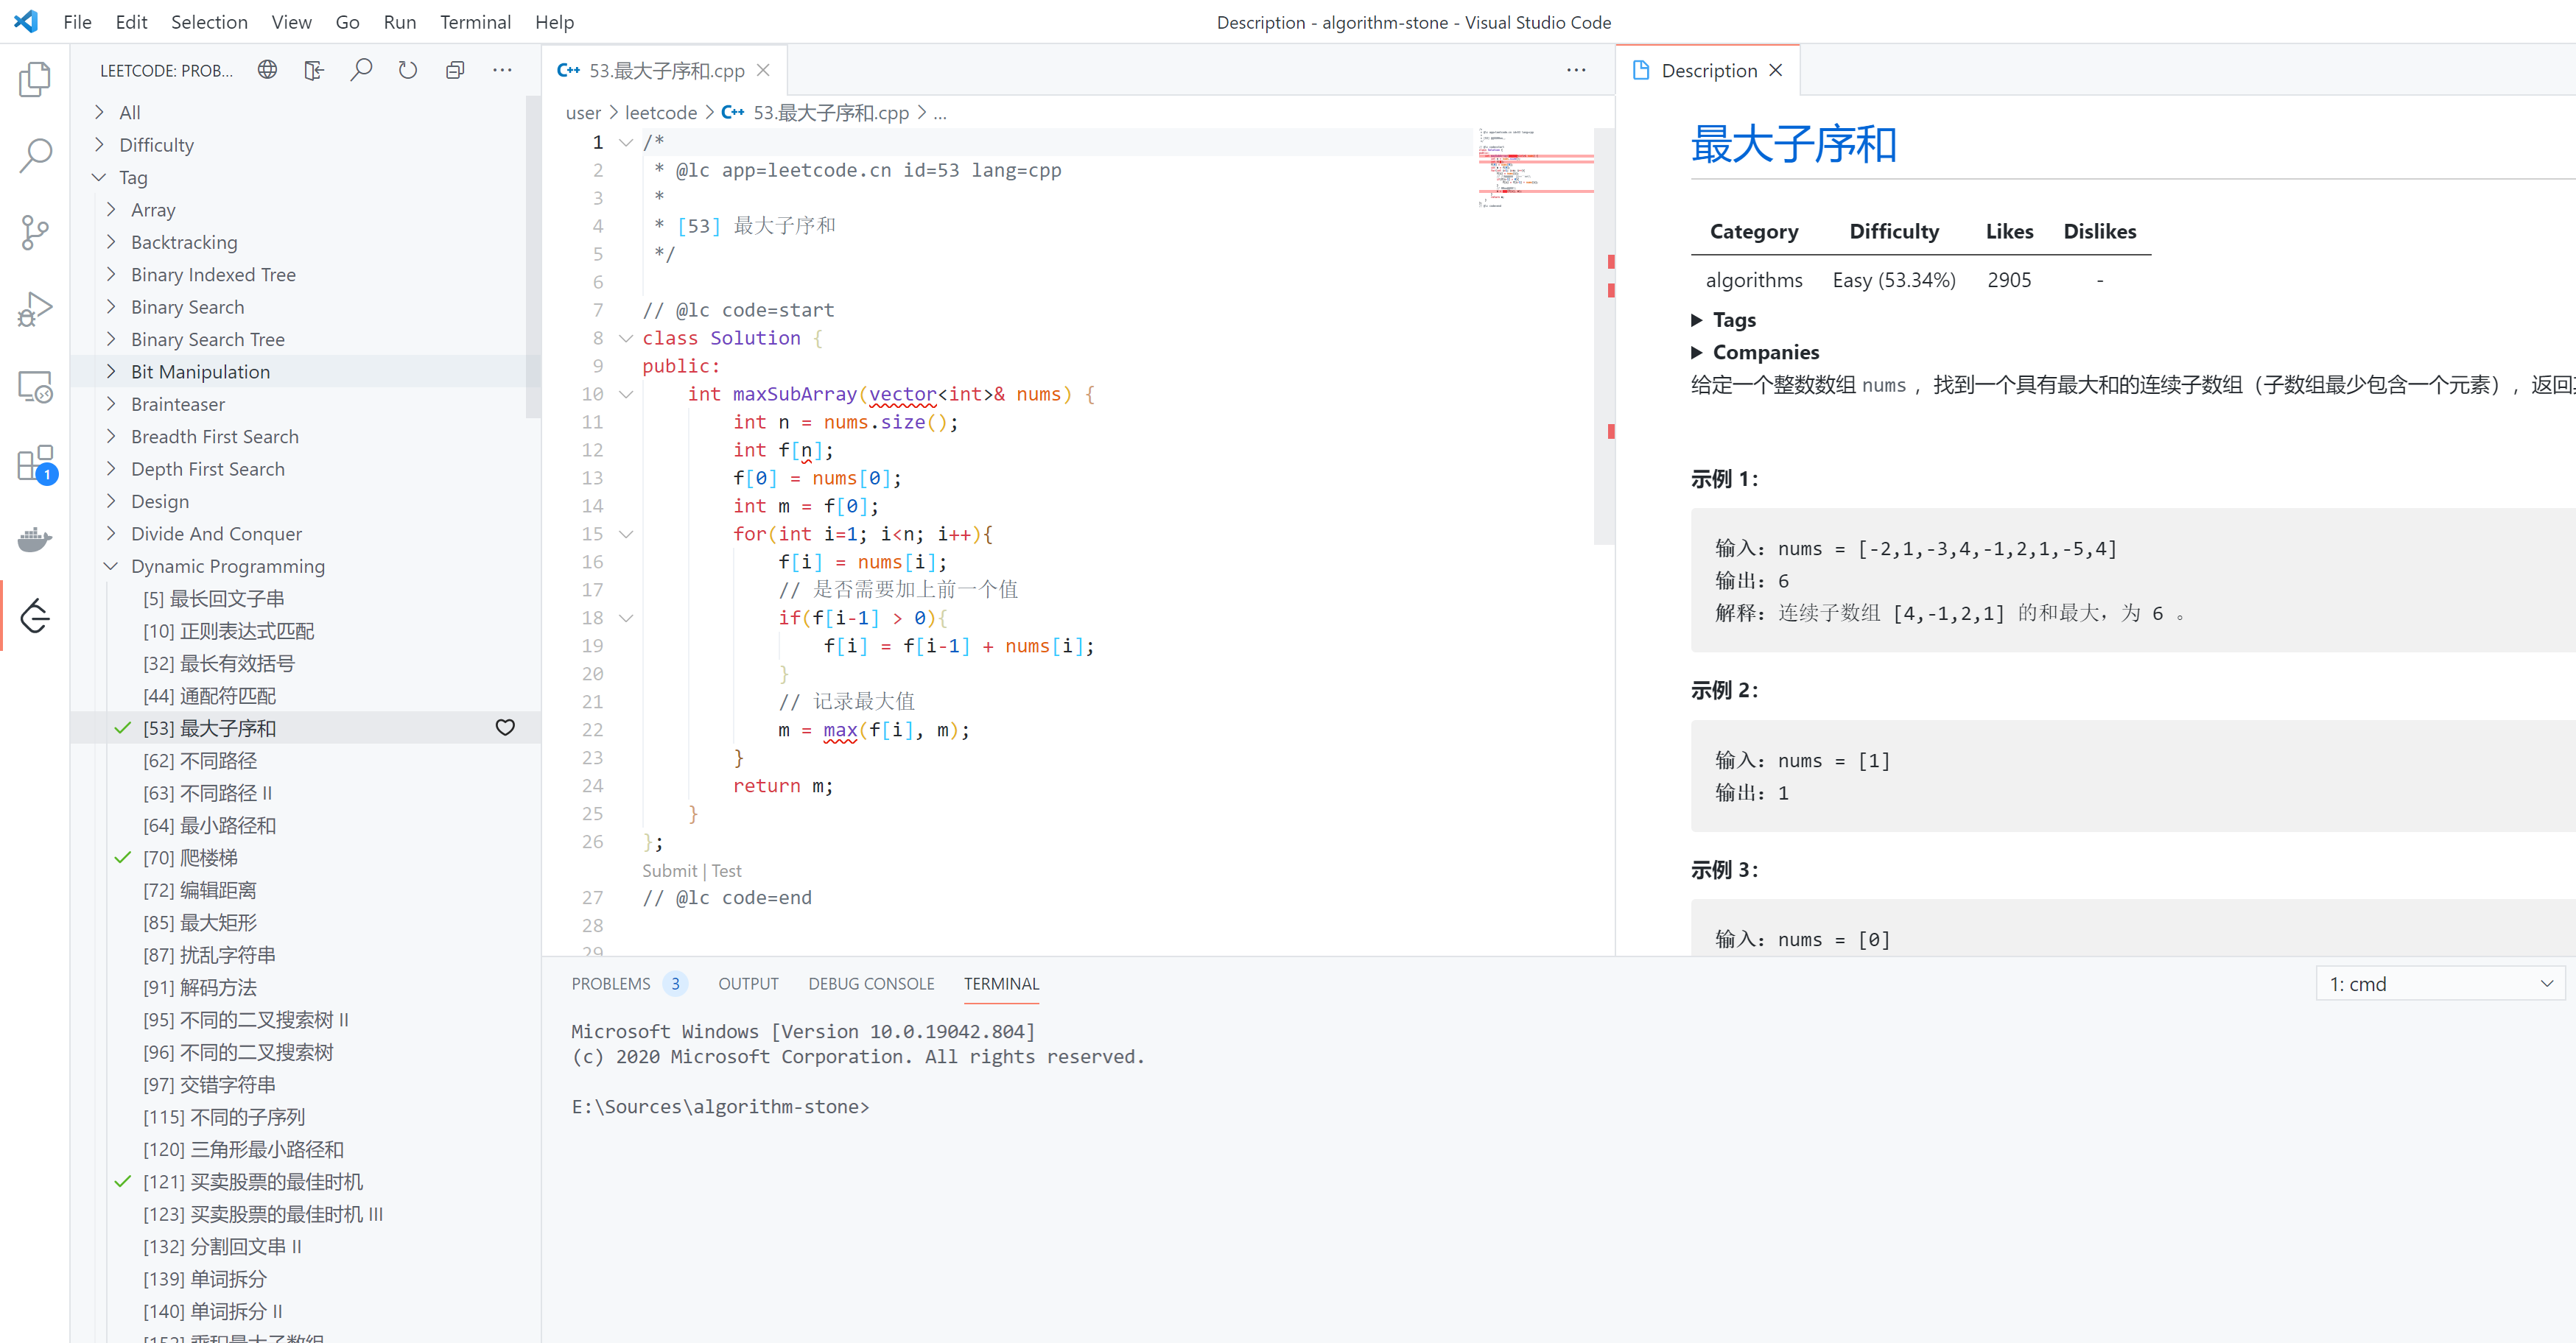Click the Submit code lens link
Image resolution: width=2576 pixels, height=1343 pixels.
pos(669,870)
